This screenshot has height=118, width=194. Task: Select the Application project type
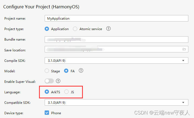(47, 29)
